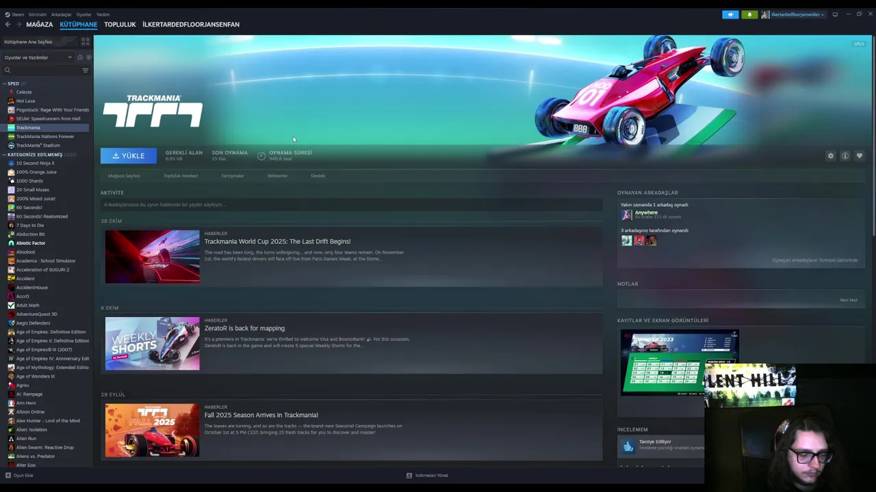The image size is (876, 492).
Task: Select TrackMania Nations Forever in library
Action: pos(46,136)
